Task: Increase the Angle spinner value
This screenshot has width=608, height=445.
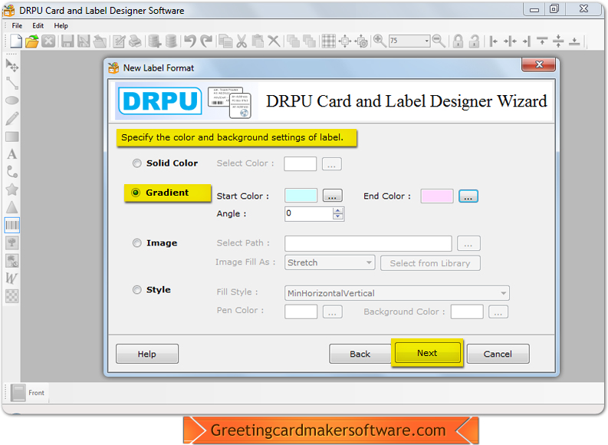Action: pos(338,210)
